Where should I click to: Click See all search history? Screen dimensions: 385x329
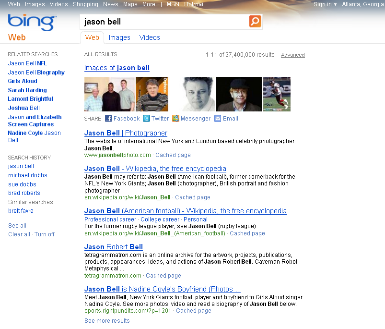pyautogui.click(x=17, y=226)
